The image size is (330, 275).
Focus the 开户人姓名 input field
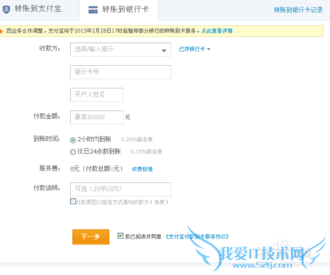click(x=96, y=95)
